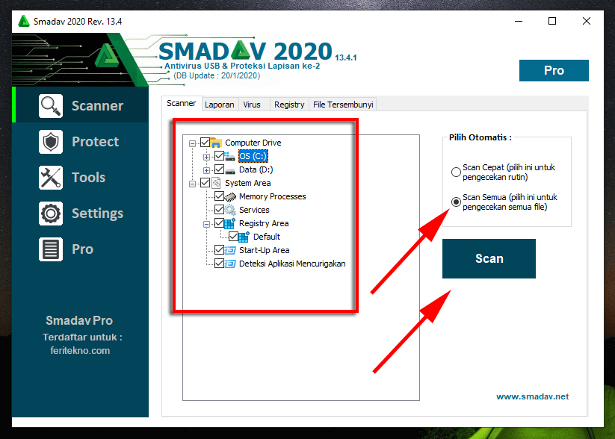Select the Scanner label in the sidebar
615x439 pixels.
97,106
